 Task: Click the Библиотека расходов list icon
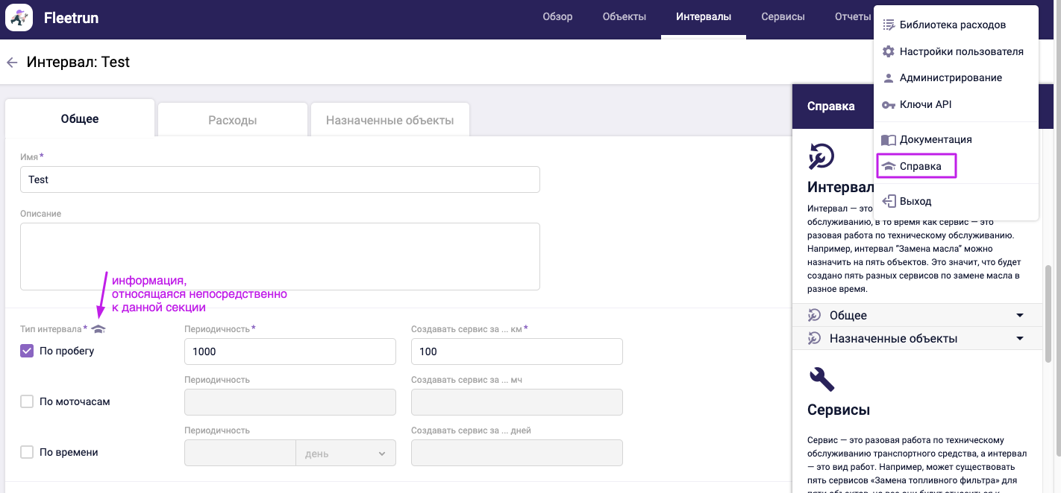tap(888, 25)
